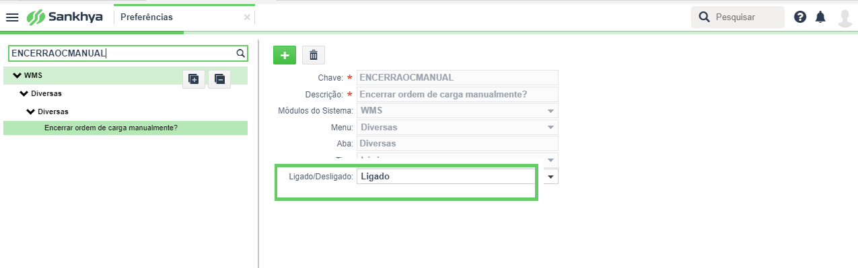This screenshot has width=858, height=268.
Task: Delete preference with trash icon
Action: pyautogui.click(x=314, y=55)
